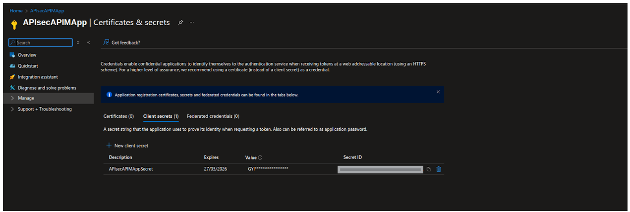Delete the APIsecAPIMAppSecret client secret
Screen dimensions: 630x212
click(439, 169)
